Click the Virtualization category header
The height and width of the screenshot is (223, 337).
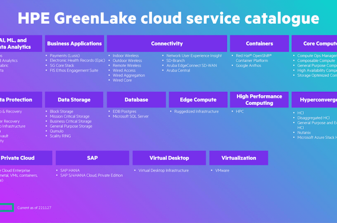click(239, 158)
